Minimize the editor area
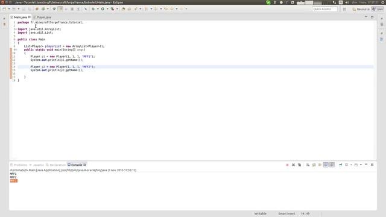This screenshot has height=217, width=386. [x=366, y=17]
